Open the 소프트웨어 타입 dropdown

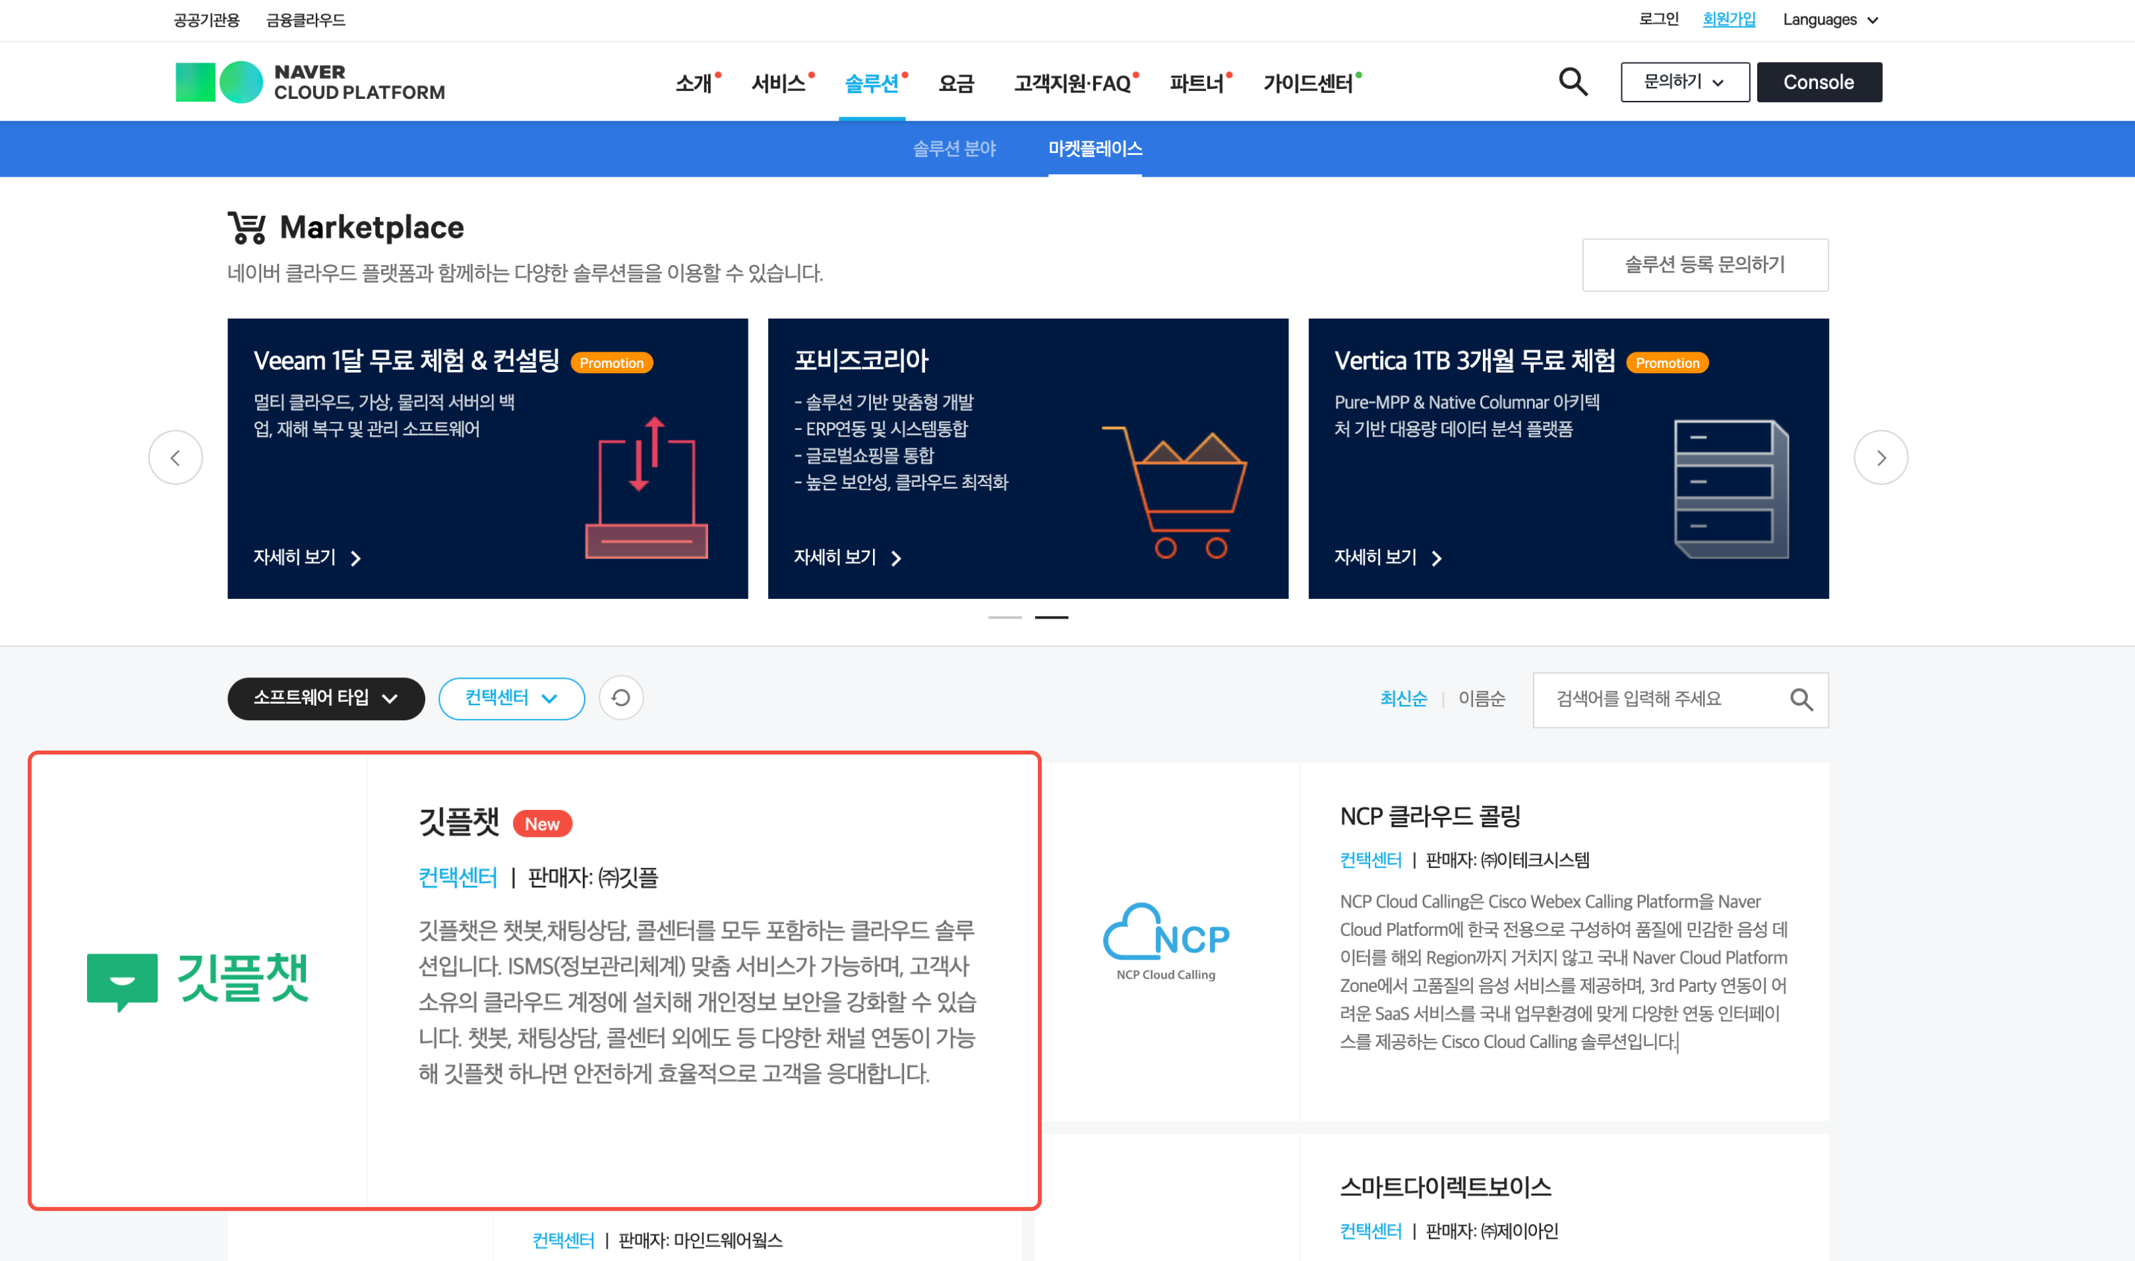tap(325, 698)
